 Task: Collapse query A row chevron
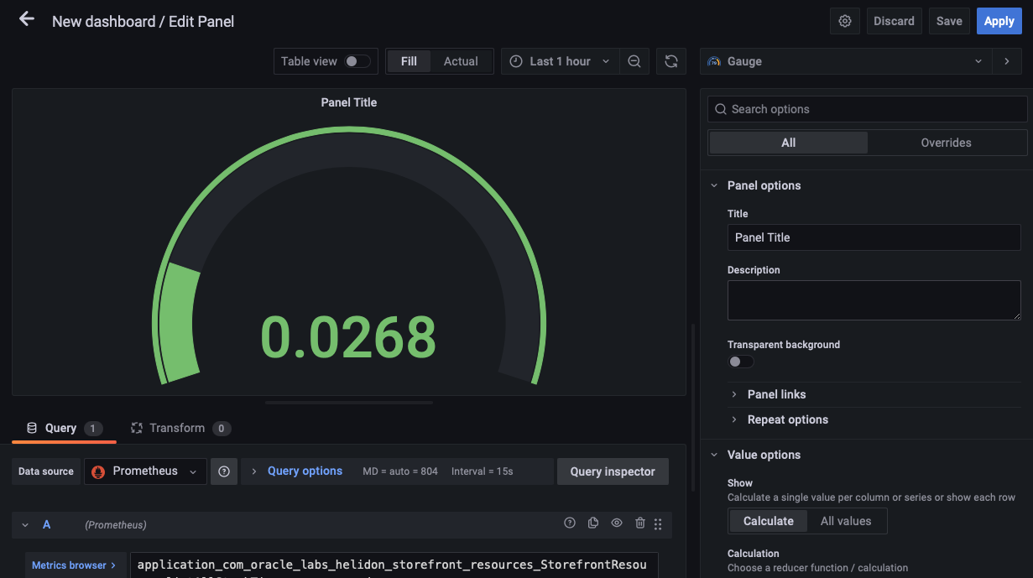pos(25,524)
